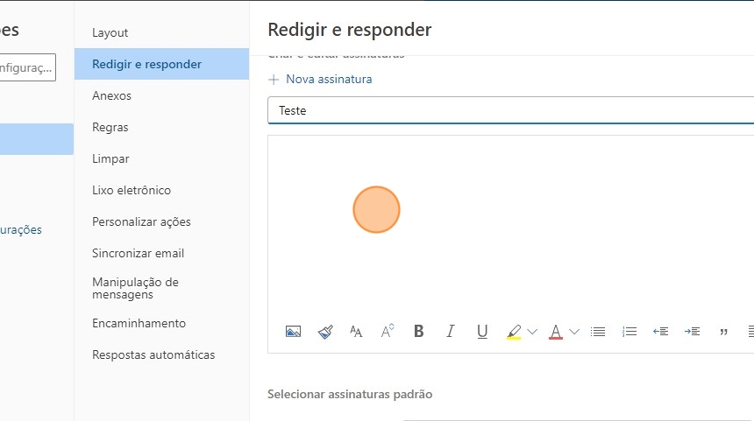Apply the yellow highlight color
Viewport: 754px width, 421px height.
[514, 332]
